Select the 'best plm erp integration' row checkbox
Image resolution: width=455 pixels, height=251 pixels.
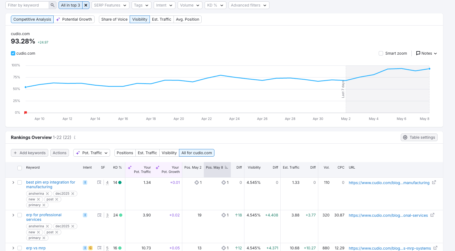[x=20, y=182]
